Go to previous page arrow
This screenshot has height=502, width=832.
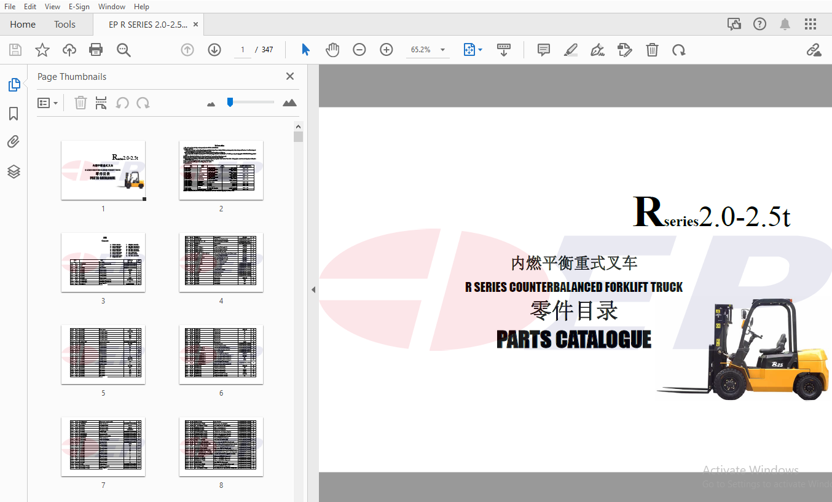(187, 50)
